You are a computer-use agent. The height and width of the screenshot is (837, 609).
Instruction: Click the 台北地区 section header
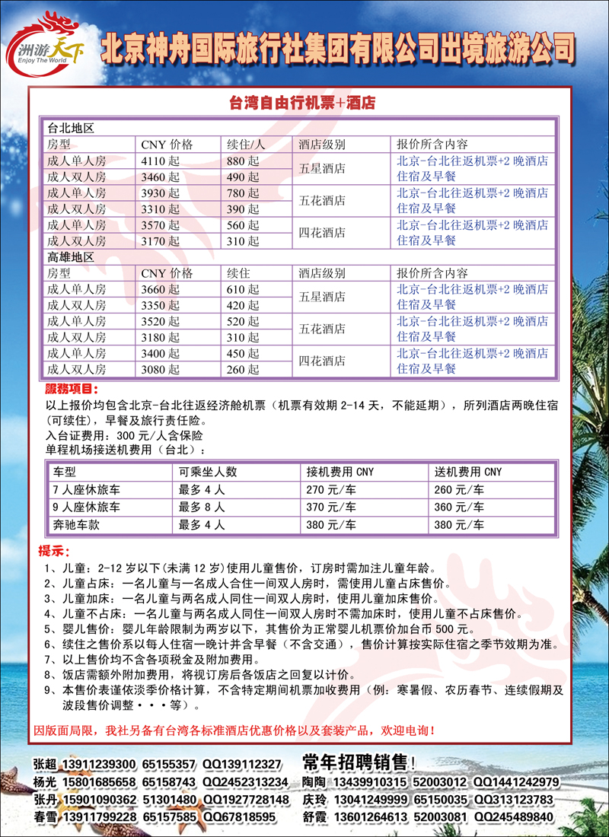(71, 129)
